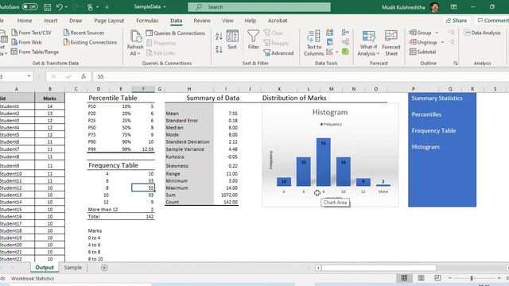Screen dimensions: 509x286
Task: Click the Percentiles link
Action: pyautogui.click(x=426, y=114)
